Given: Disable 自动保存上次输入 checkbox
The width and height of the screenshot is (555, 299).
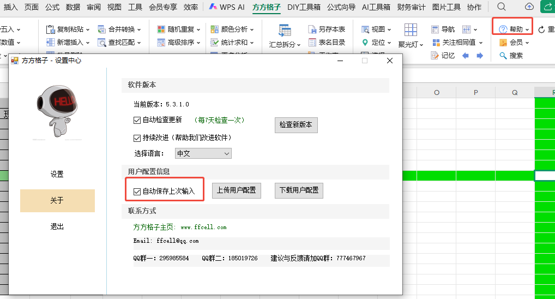Looking at the screenshot, I should pyautogui.click(x=137, y=192).
